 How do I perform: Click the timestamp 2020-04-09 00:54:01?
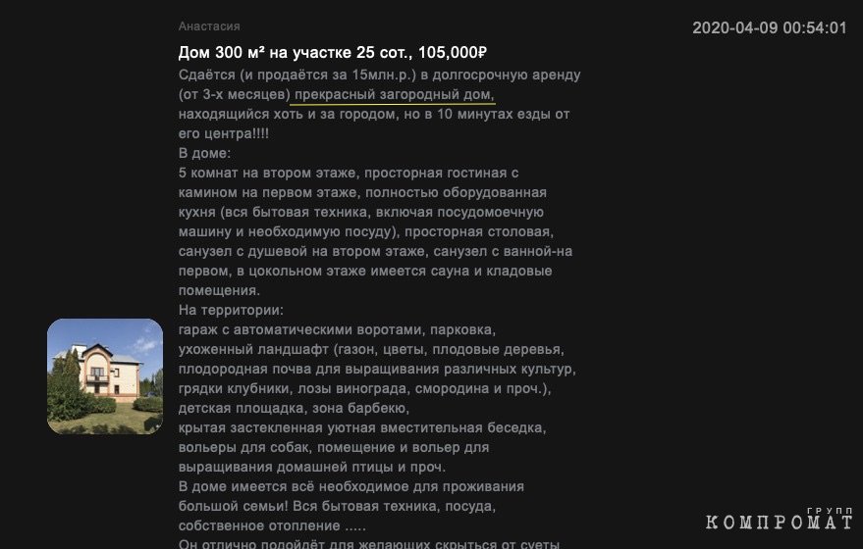[x=770, y=28]
